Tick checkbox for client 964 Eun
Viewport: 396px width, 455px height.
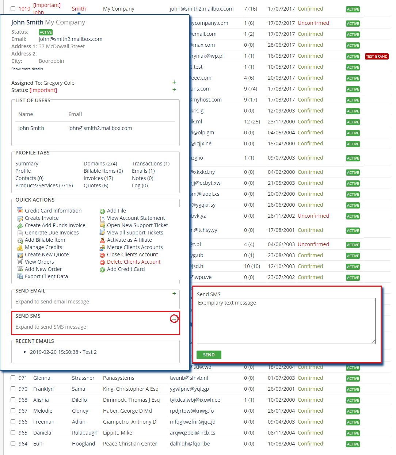coord(13,443)
